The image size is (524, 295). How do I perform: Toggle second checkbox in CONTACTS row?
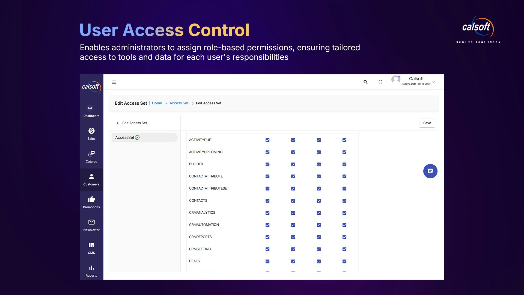293,201
